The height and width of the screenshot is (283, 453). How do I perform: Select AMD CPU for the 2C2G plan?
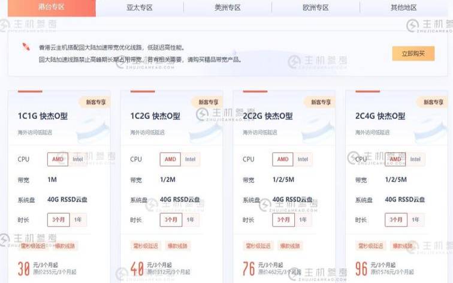coord(283,159)
